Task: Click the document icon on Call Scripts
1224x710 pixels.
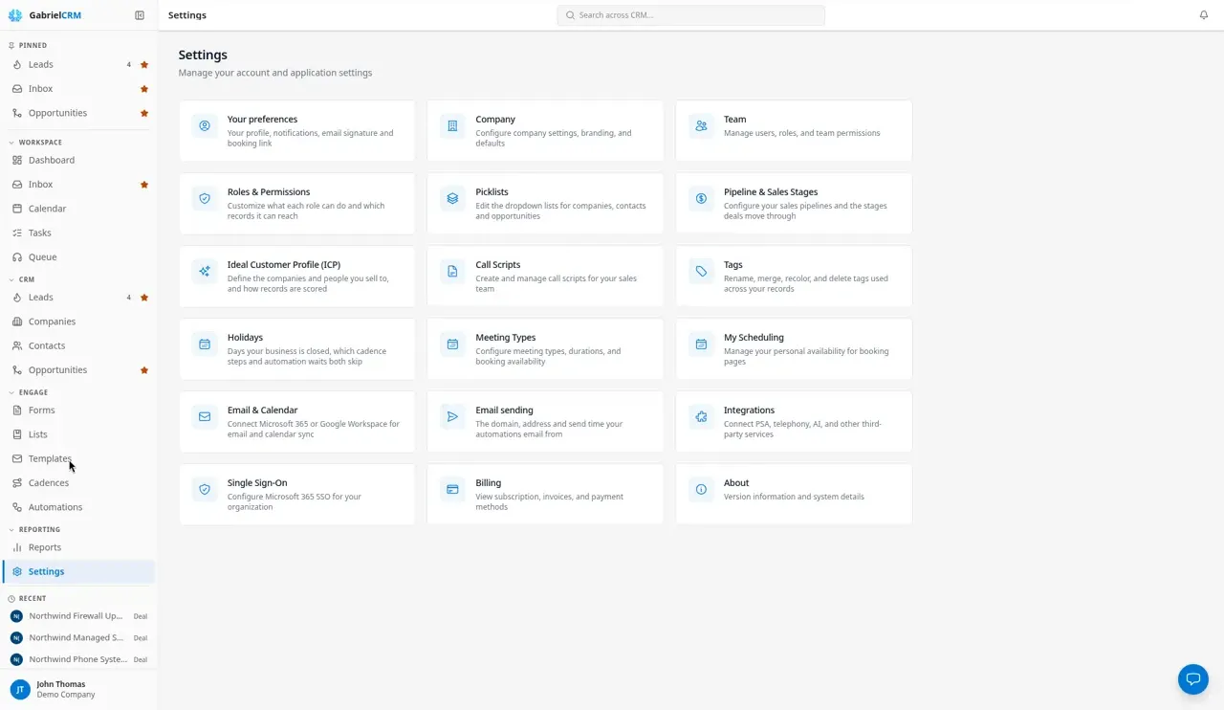Action: pyautogui.click(x=452, y=271)
